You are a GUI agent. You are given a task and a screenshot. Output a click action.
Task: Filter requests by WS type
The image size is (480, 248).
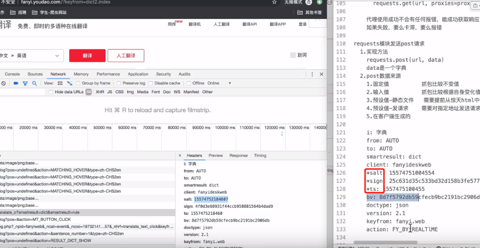click(x=177, y=92)
